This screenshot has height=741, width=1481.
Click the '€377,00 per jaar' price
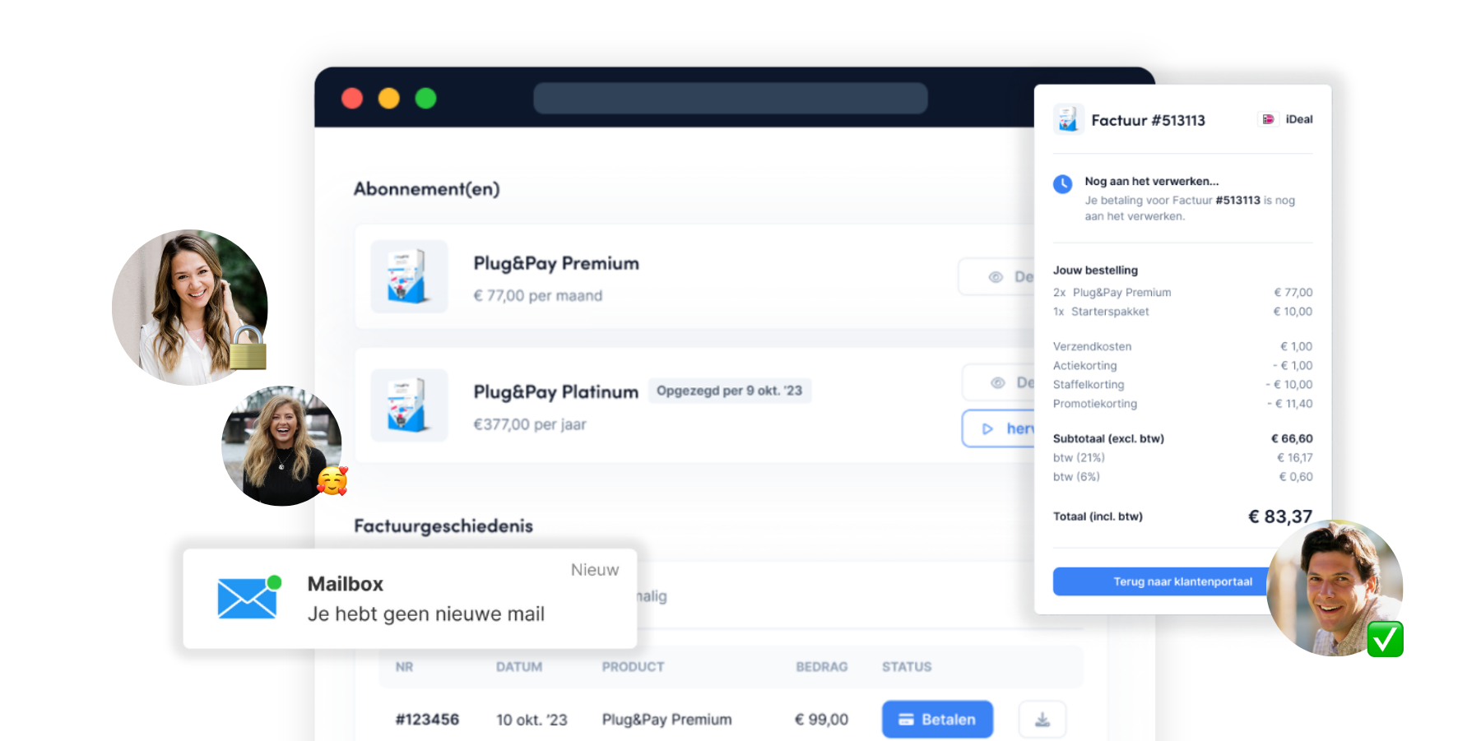530,425
